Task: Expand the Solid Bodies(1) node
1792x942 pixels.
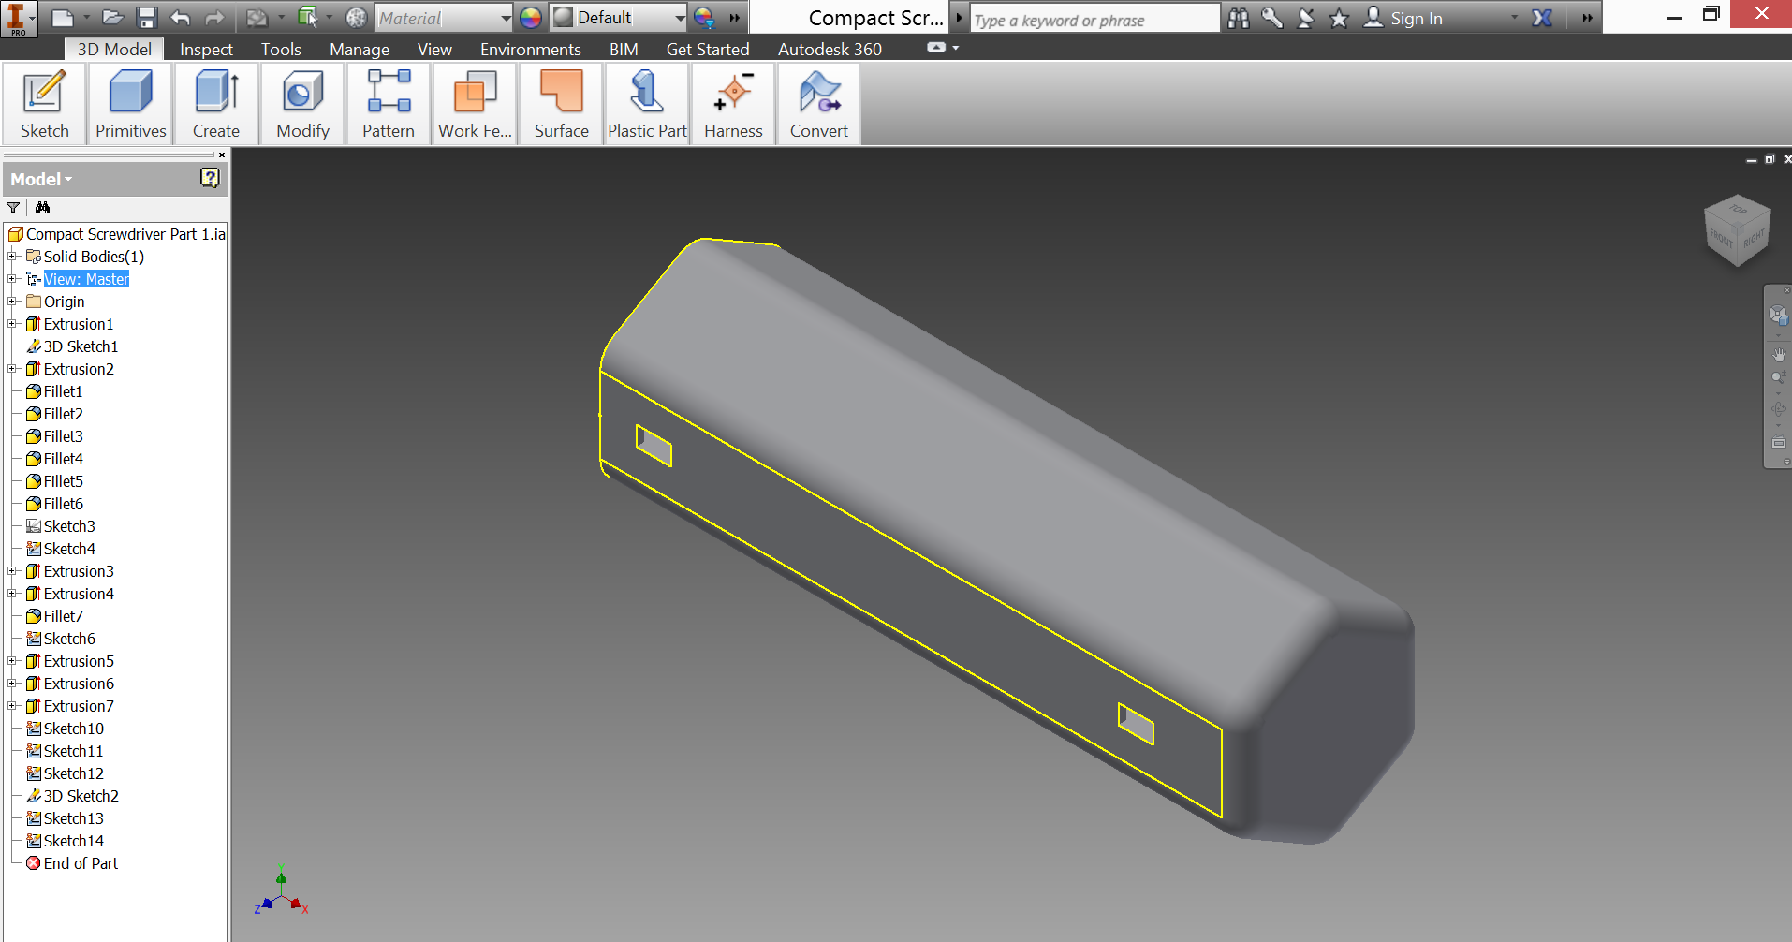Action: coord(12,257)
